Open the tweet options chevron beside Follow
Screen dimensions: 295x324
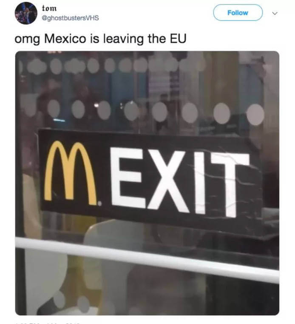(x=275, y=14)
